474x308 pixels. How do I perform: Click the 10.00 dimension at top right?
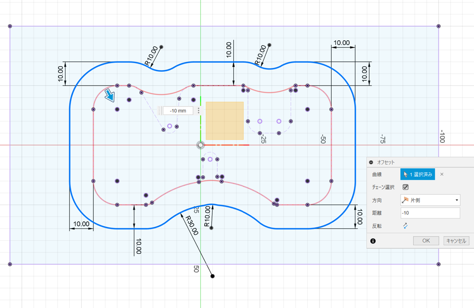click(x=341, y=43)
